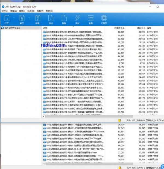Image resolution: width=164 pixels, height=169 pixels.
Task: Click the compressed size value 38,081
Action: tap(121, 91)
